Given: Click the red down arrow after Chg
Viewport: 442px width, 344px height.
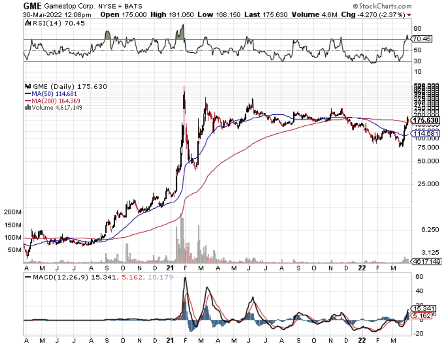Looking at the screenshot, I should click(409, 15).
